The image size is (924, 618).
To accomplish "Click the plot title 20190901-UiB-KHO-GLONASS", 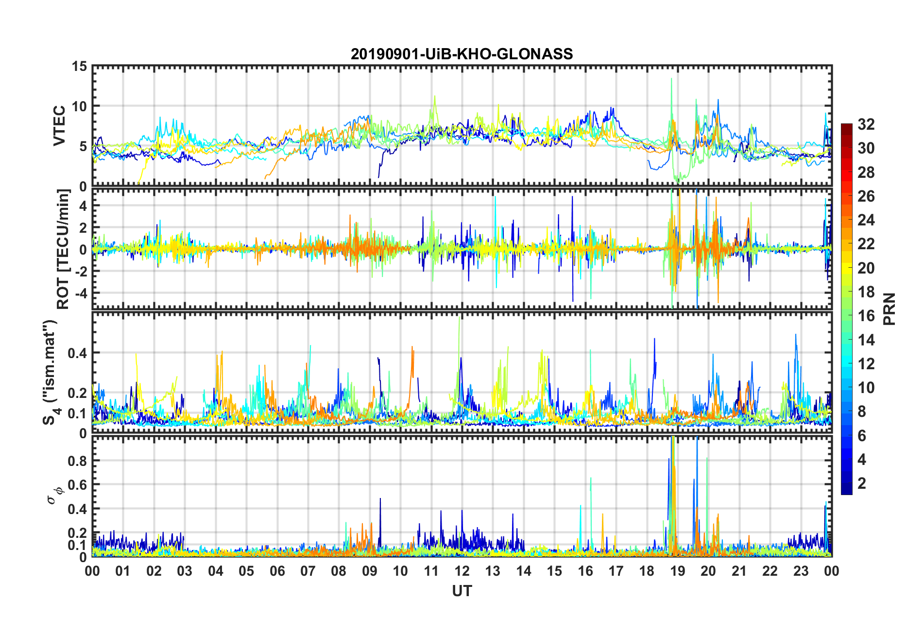I will pos(462,54).
